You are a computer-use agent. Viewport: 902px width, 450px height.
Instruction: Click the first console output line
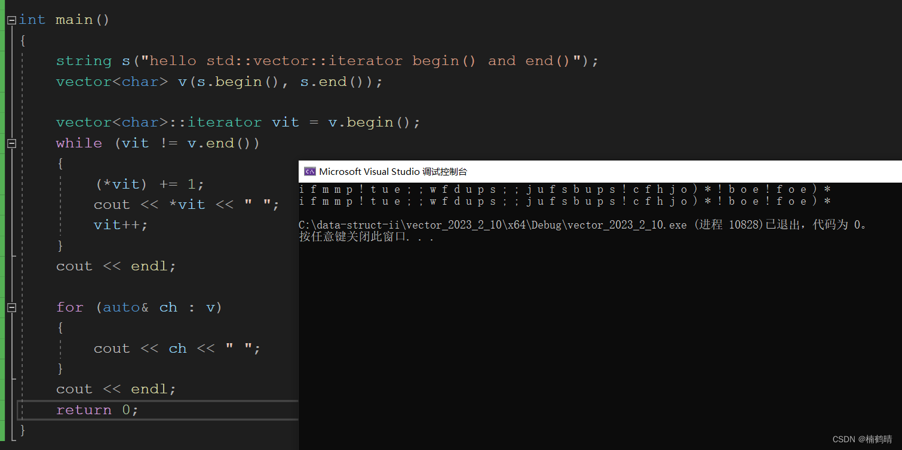click(564, 189)
